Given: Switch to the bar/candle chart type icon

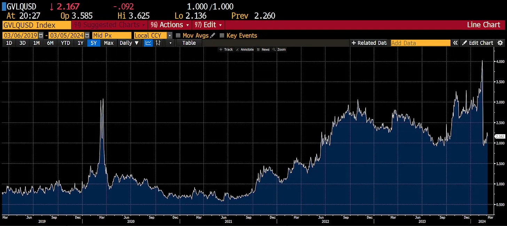Looking at the screenshot, I should coord(158,43).
